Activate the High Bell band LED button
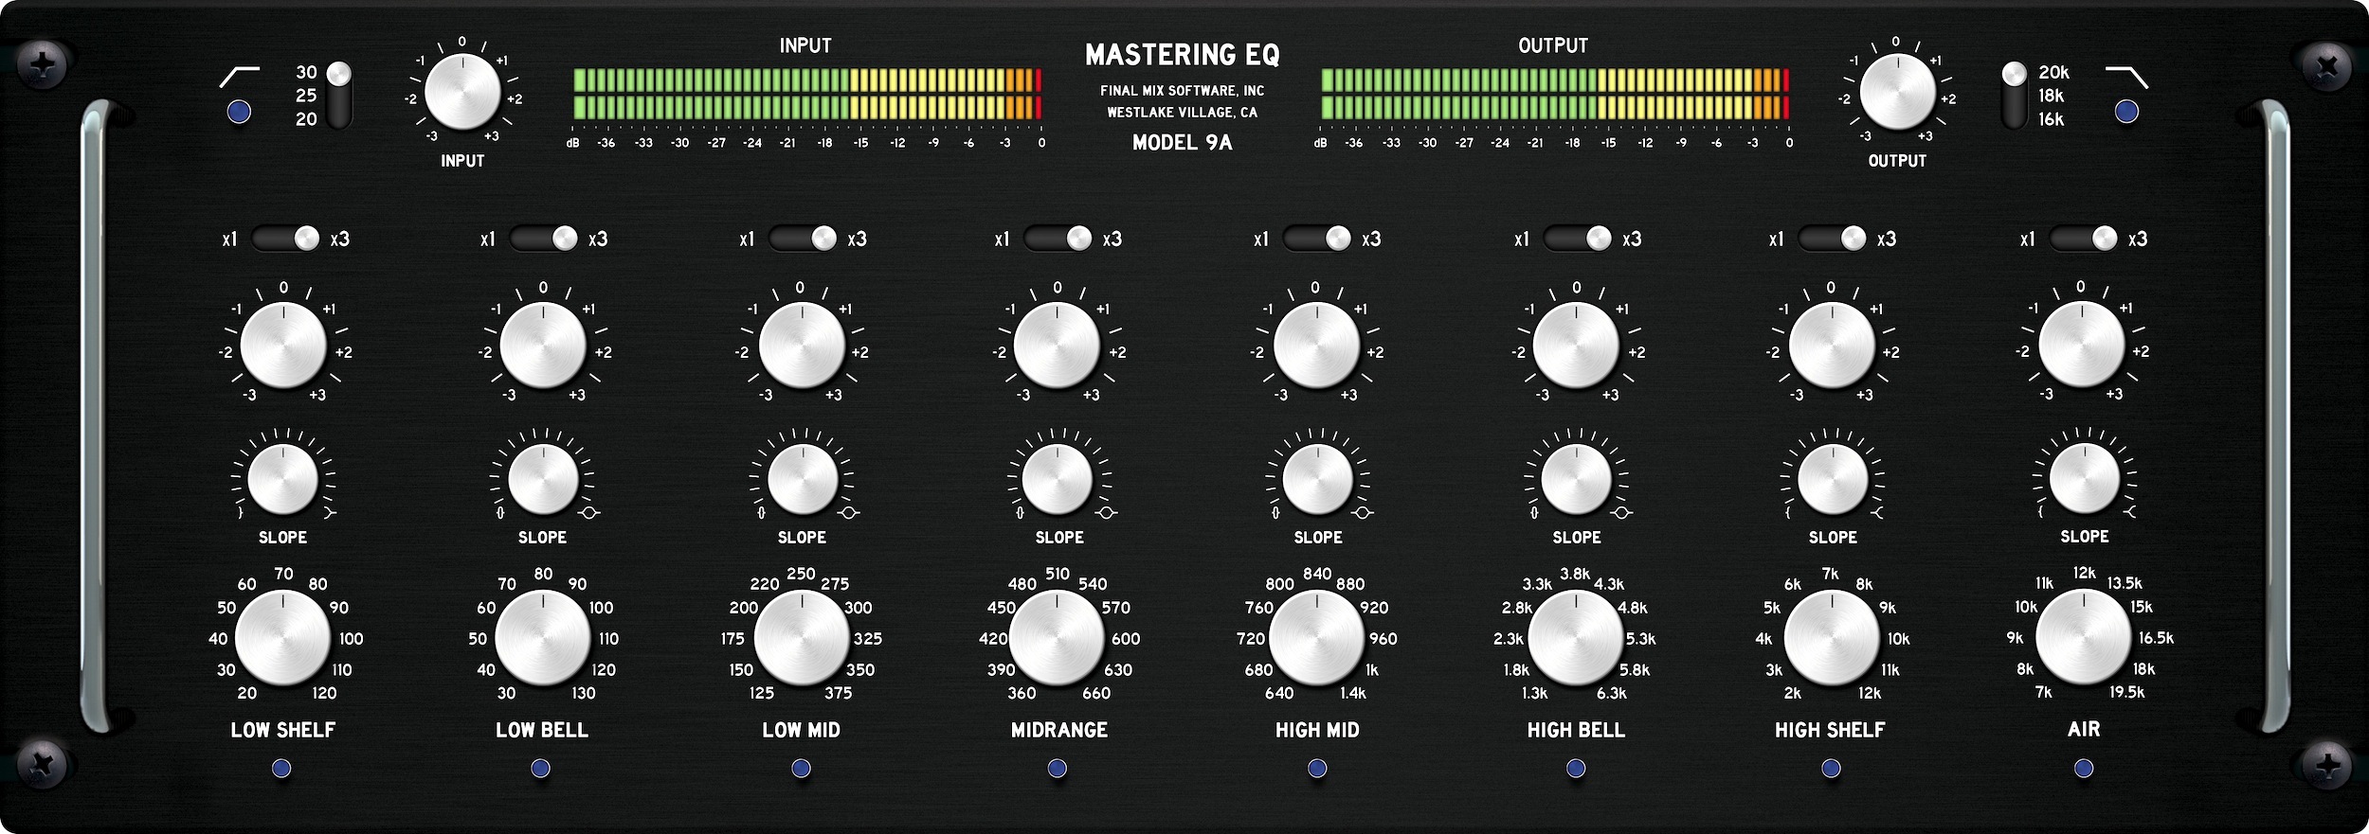2369x834 pixels. [1576, 769]
